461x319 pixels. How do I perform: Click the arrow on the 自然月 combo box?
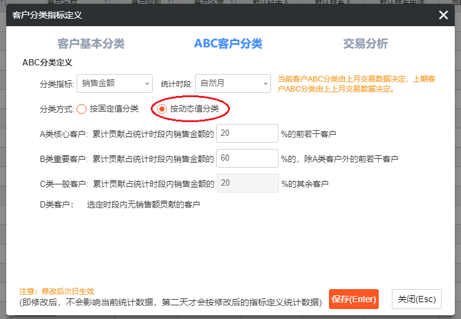coord(265,83)
